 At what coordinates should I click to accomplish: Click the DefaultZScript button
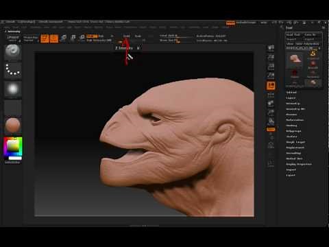pyautogui.click(x=246, y=23)
